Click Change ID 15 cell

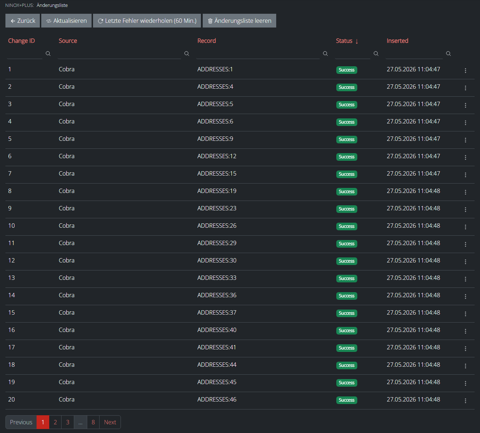coord(12,312)
